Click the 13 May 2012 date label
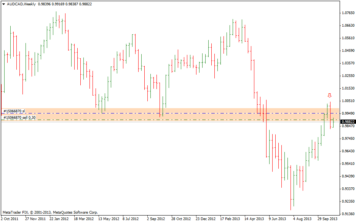 coord(109,219)
